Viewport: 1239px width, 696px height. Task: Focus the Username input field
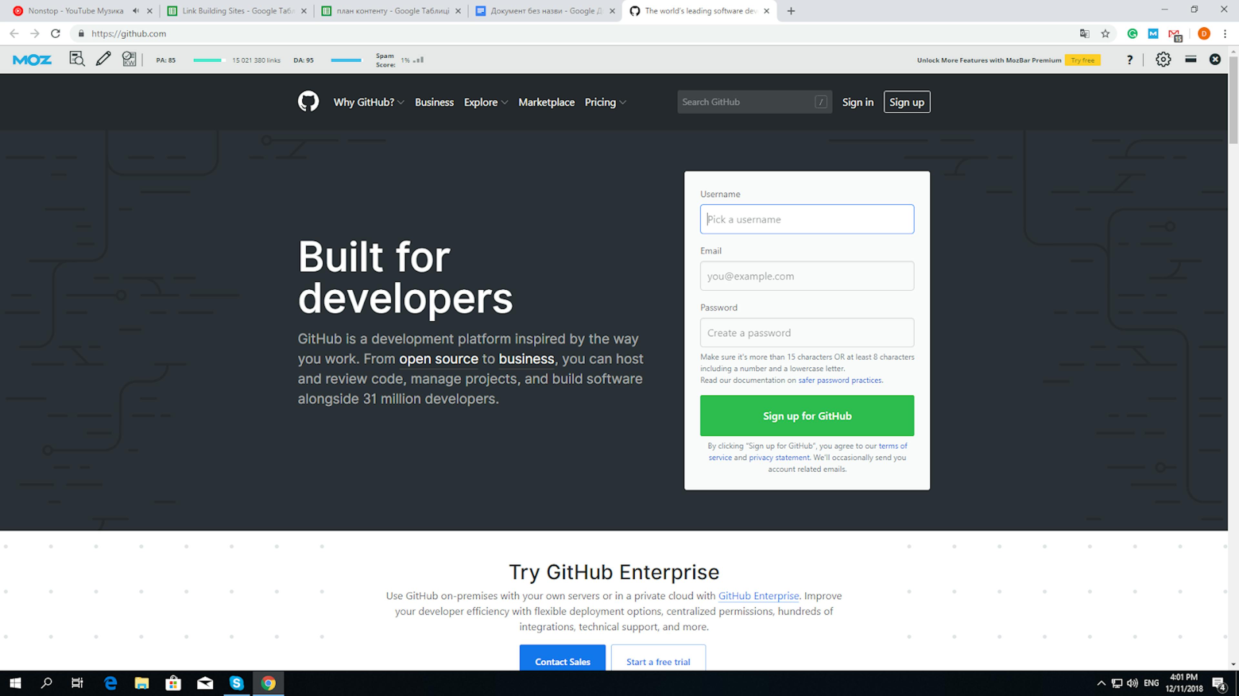[x=807, y=219]
